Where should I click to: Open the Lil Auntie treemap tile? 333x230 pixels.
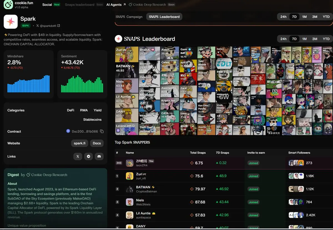coord(127,101)
